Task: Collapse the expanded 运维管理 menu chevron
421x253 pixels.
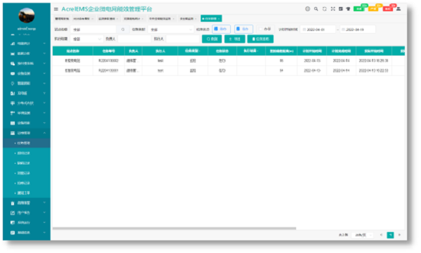Action: [44, 133]
